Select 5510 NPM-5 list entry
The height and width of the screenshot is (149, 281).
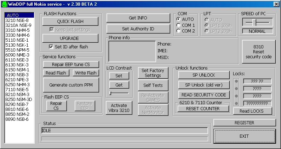pos(19,50)
